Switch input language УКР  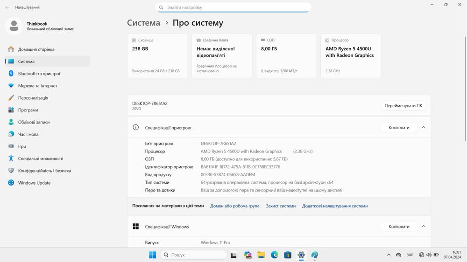click(x=410, y=255)
